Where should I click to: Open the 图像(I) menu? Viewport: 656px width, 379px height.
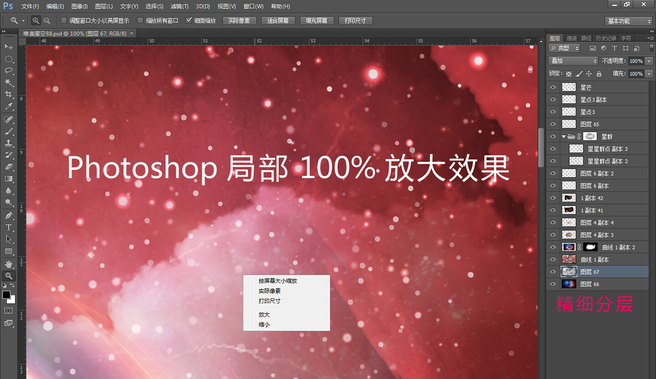80,6
